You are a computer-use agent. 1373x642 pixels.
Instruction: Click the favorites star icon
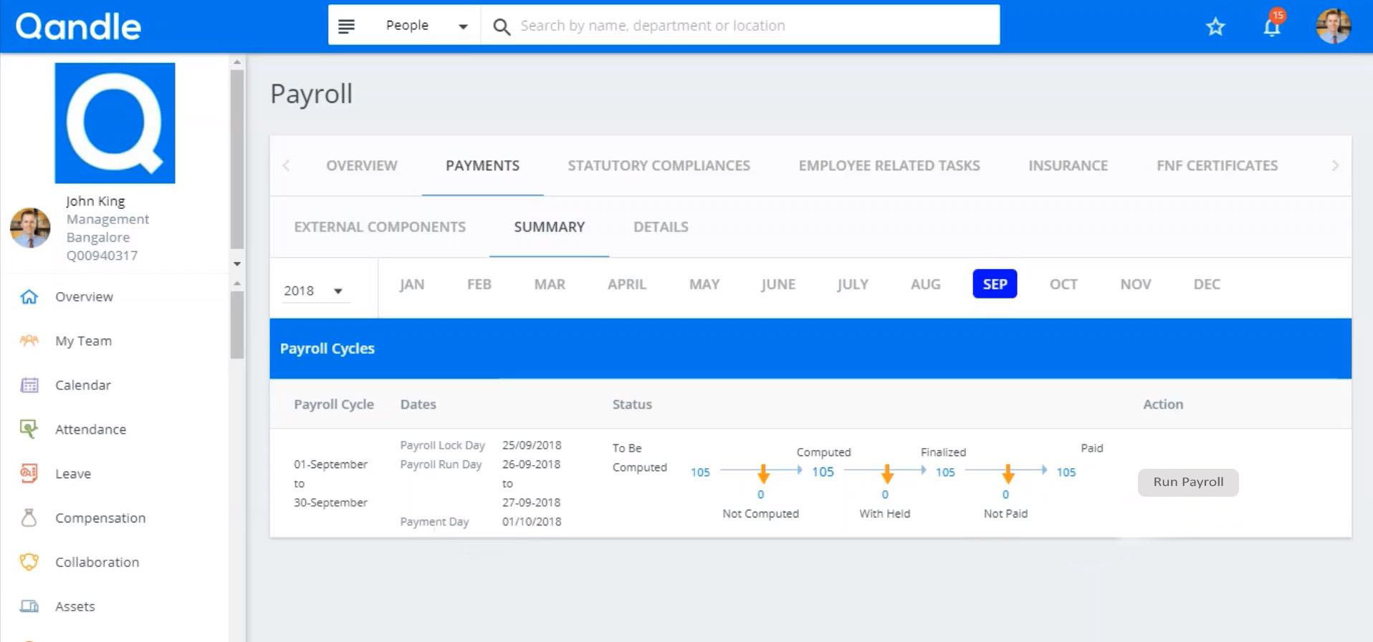pos(1215,27)
